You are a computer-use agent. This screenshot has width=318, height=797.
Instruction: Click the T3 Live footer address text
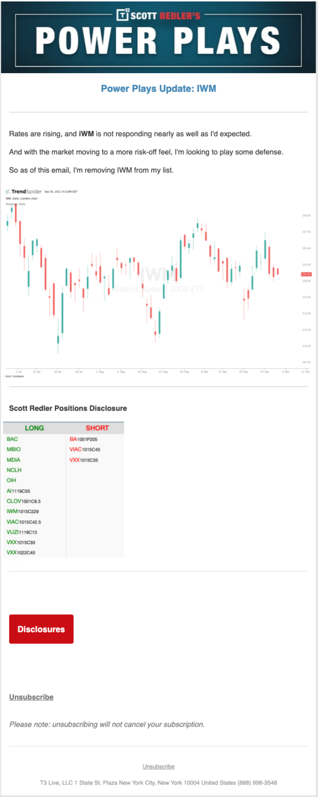[158, 783]
